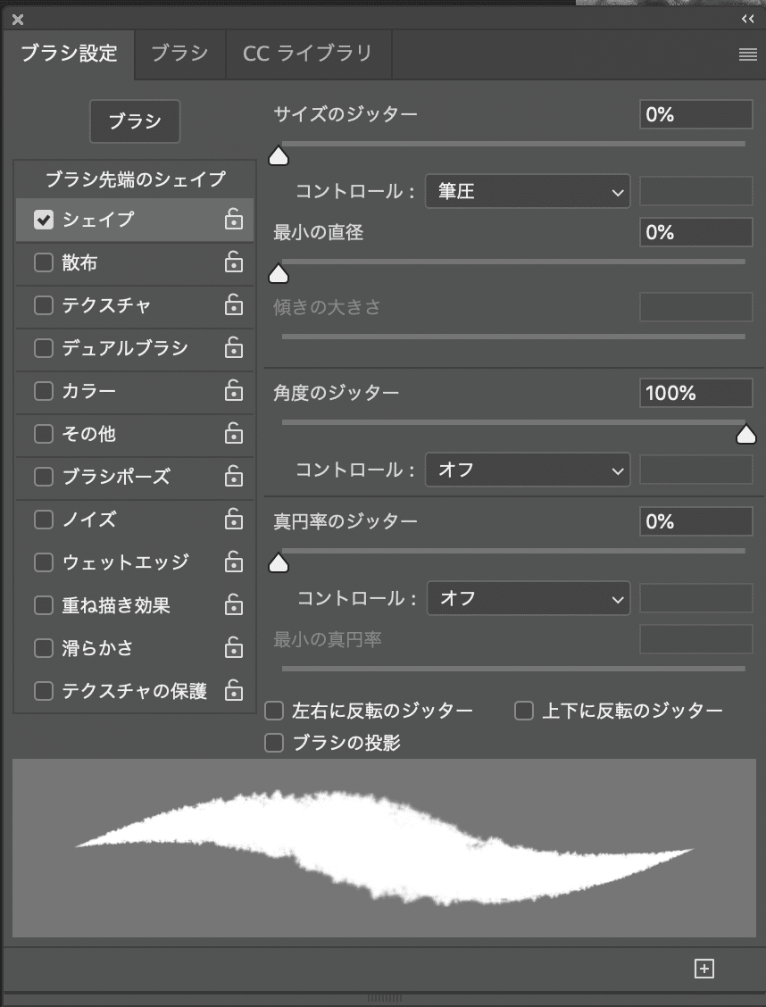The width and height of the screenshot is (766, 1007).
Task: Collapse panel with double-arrow icon
Action: click(x=748, y=19)
